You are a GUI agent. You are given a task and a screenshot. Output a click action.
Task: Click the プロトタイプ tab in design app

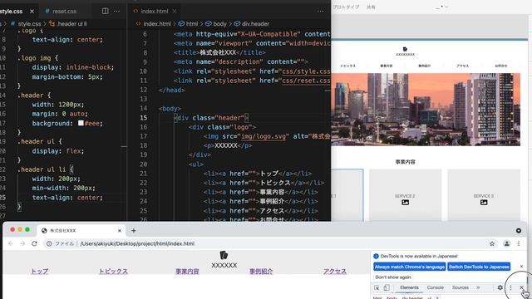(346, 7)
